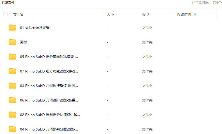
Task: Open 02 Rhino SubD 原创细分快捷键讲解 folder link
Action: tap(50, 115)
